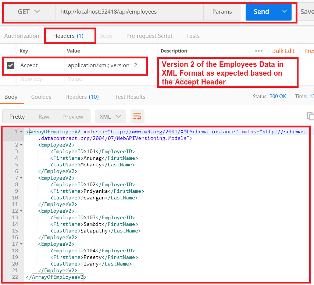Click the Bulk Edit link
The height and width of the screenshot is (285, 314).
coord(283,51)
